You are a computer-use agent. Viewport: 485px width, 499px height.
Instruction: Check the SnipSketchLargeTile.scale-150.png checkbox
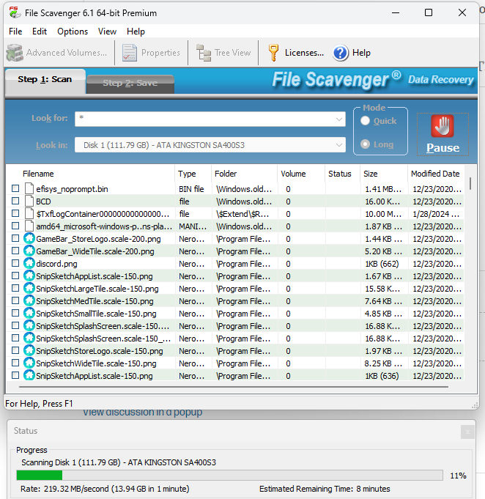click(15, 288)
